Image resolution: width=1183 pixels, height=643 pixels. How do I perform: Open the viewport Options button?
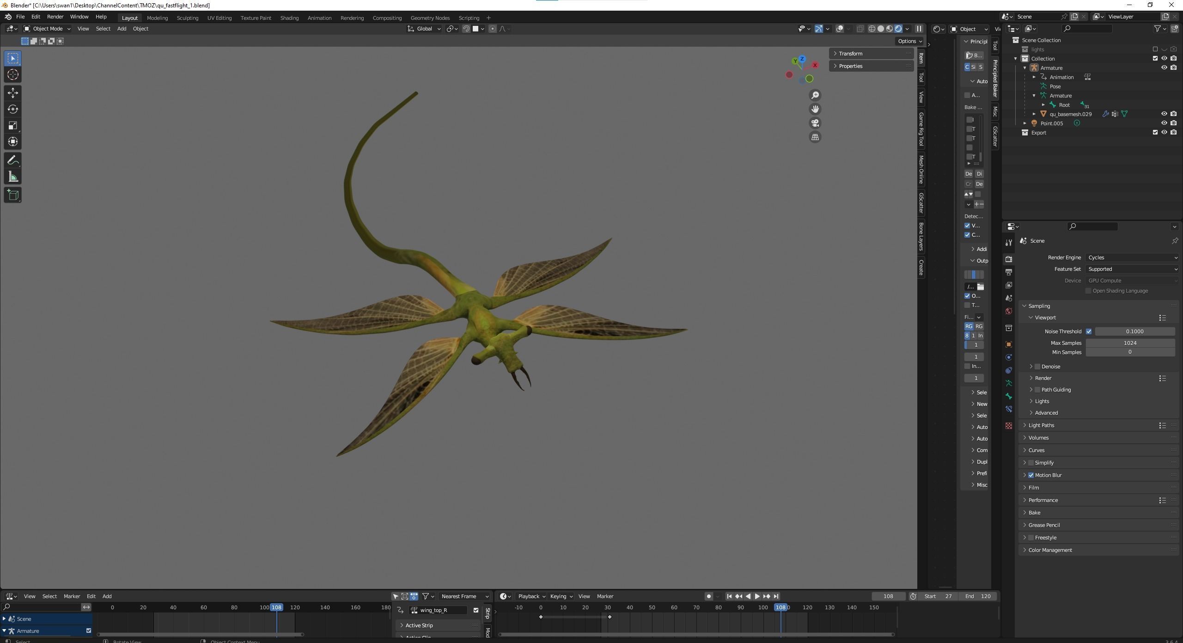[x=909, y=41]
